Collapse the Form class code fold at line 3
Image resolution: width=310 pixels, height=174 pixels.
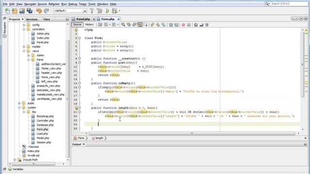pyautogui.click(x=79, y=38)
